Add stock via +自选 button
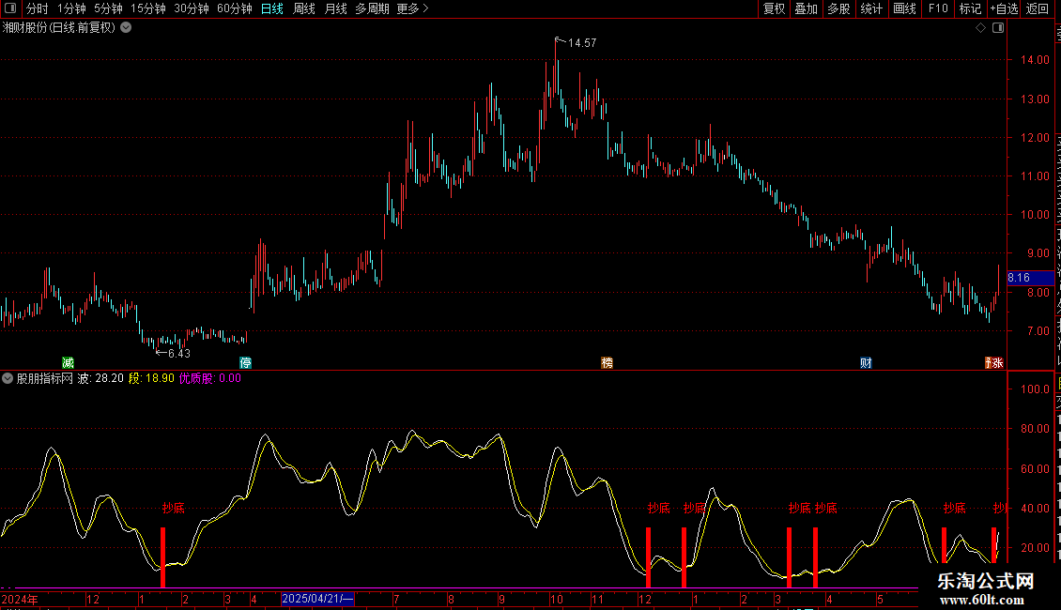 point(1004,8)
